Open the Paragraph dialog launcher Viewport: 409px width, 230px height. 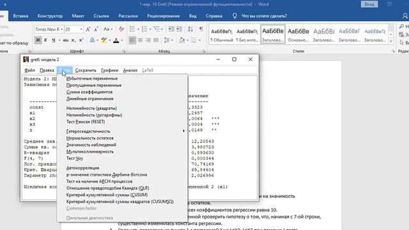coord(204,51)
